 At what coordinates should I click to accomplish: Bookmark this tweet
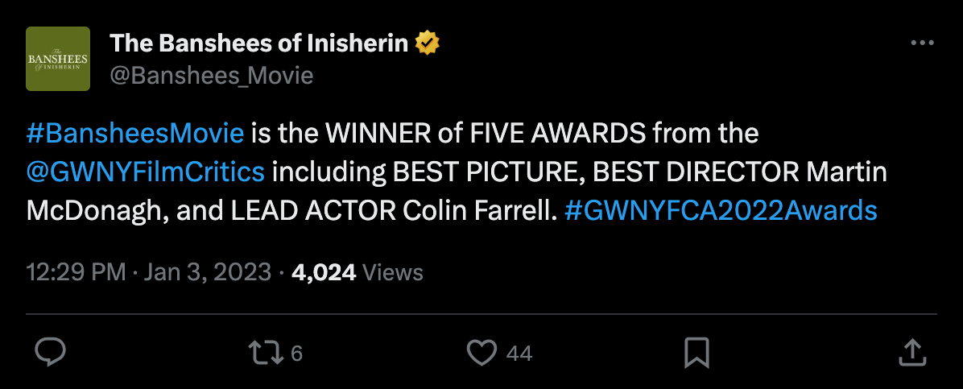coord(696,352)
